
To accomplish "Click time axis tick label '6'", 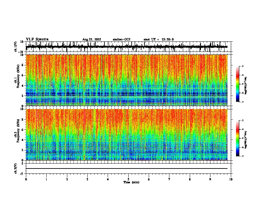I will coord(149,179).
